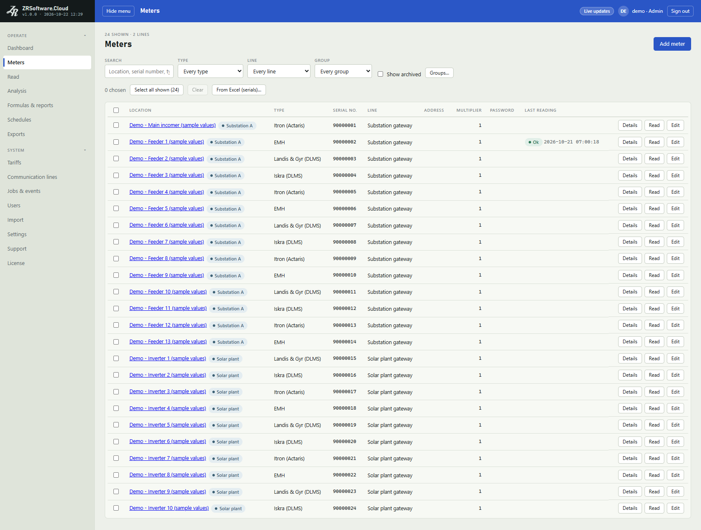Open Settings in the sidebar

(47, 235)
